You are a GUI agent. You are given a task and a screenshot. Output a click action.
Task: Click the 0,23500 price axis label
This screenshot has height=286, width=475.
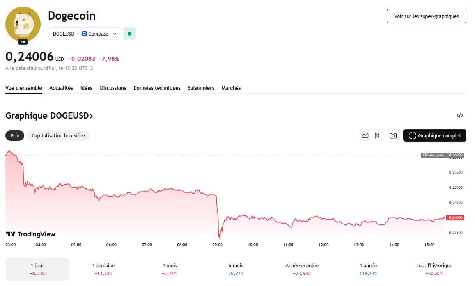pyautogui.click(x=456, y=233)
